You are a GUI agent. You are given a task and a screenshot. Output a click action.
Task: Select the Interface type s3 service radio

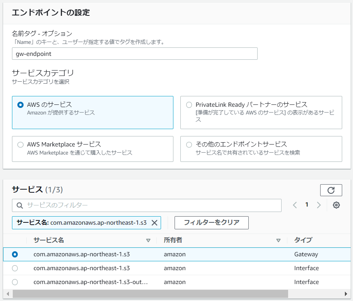coord(15,268)
